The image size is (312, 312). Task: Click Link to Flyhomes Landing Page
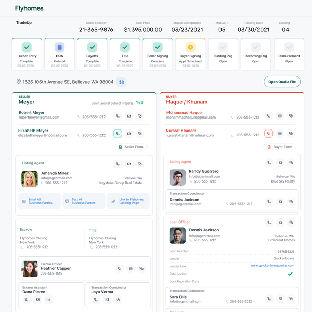[x=128, y=201]
